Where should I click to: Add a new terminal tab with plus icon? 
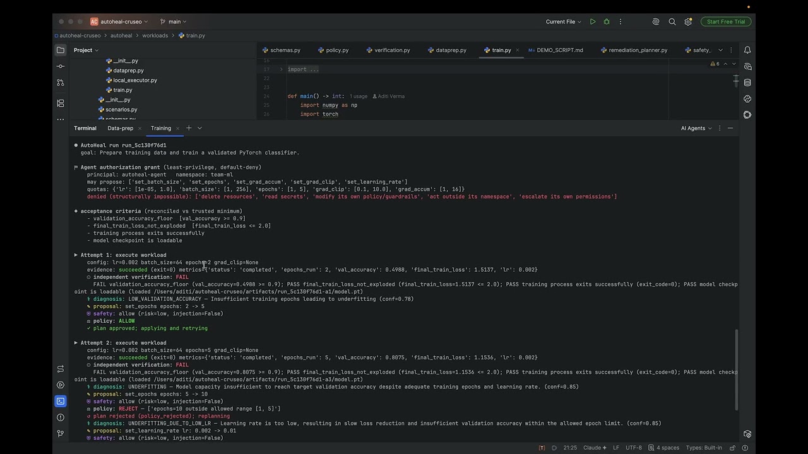coord(188,128)
